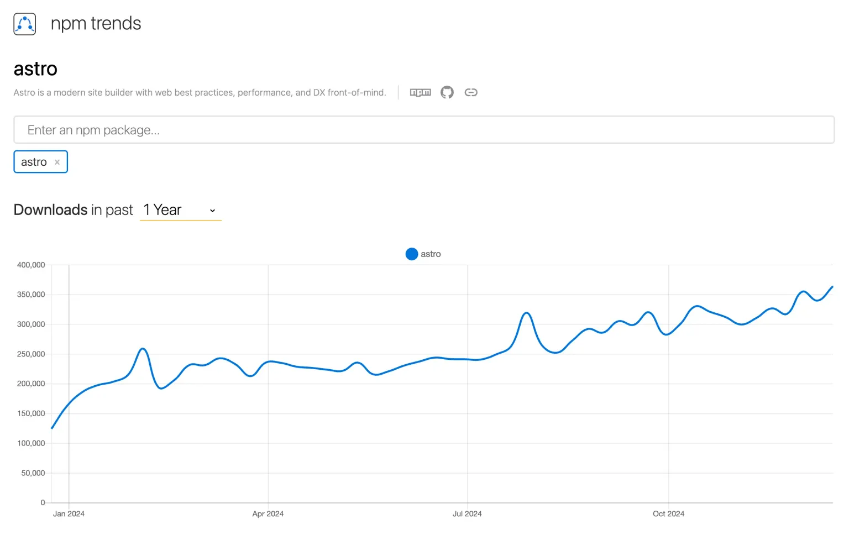This screenshot has height=535, width=849.
Task: Open astro's GitHub repository icon
Action: click(x=447, y=92)
